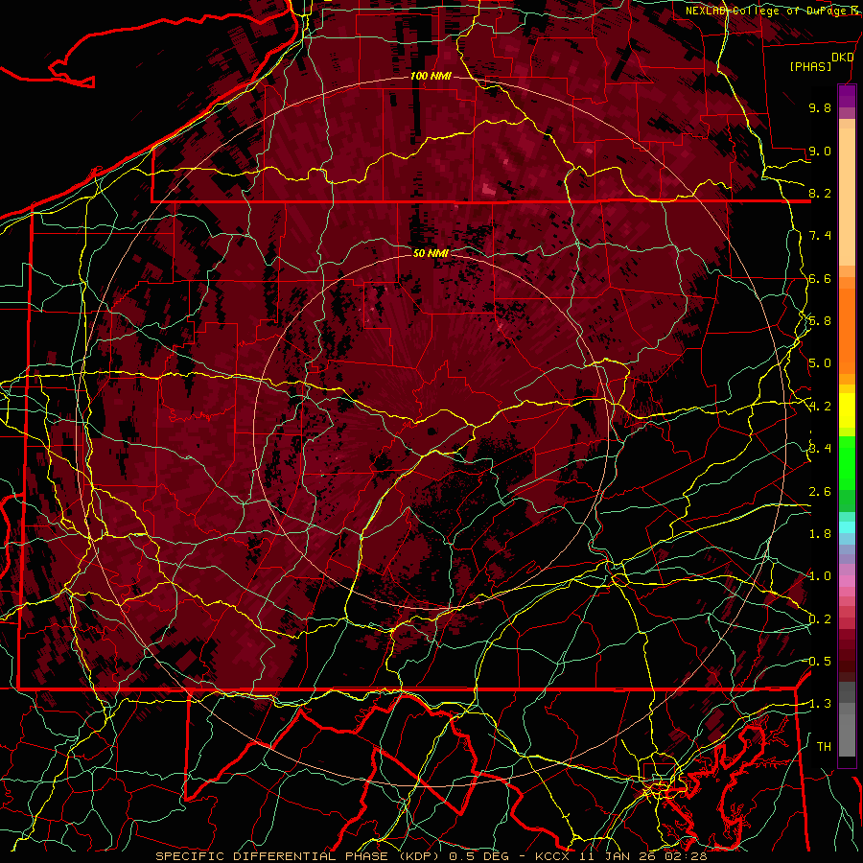The image size is (863, 863).
Task: Click the orange segment of the color bar
Action: pos(847,330)
